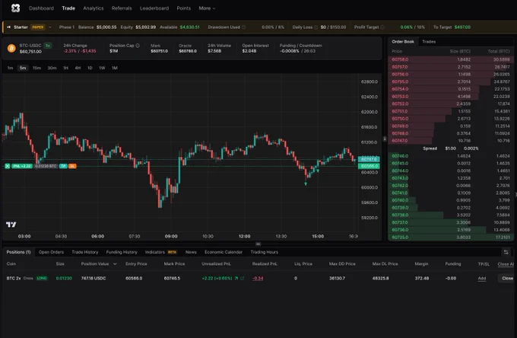Click the Close All link in the positions header
517x338 pixels.
click(506, 264)
